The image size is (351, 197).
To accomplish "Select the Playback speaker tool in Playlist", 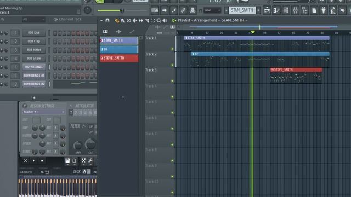I will point(165,21).
